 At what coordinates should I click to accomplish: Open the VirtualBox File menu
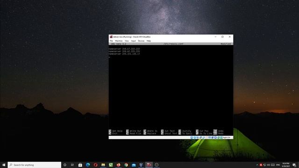pyautogui.click(x=111, y=41)
